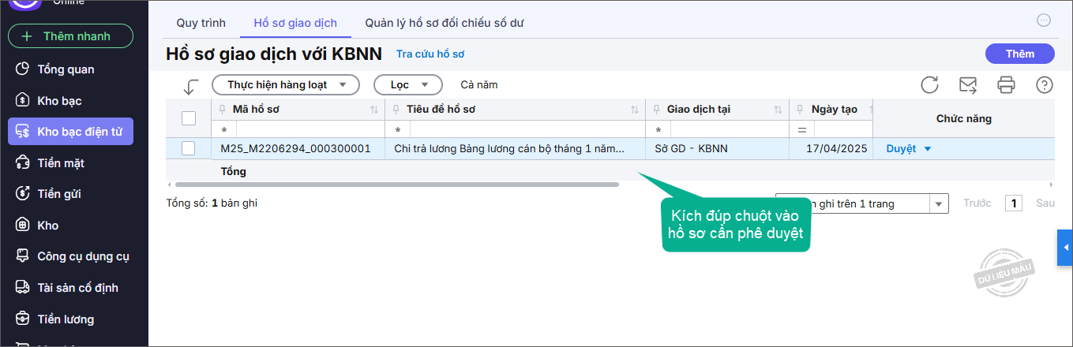The height and width of the screenshot is (347, 1073).
Task: Click the back arrow icon beside Thực hiện hàng loạt
Action: pyautogui.click(x=190, y=85)
